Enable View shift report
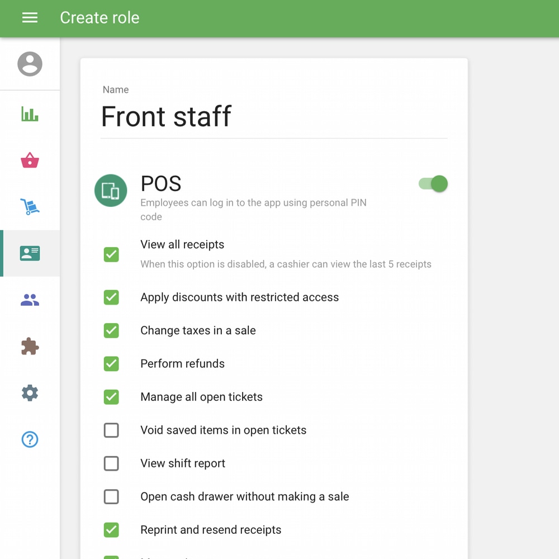Viewport: 559px width, 559px height. coord(111,463)
